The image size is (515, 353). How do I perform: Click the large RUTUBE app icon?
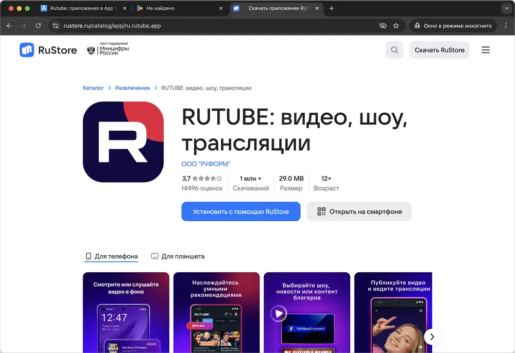(123, 142)
